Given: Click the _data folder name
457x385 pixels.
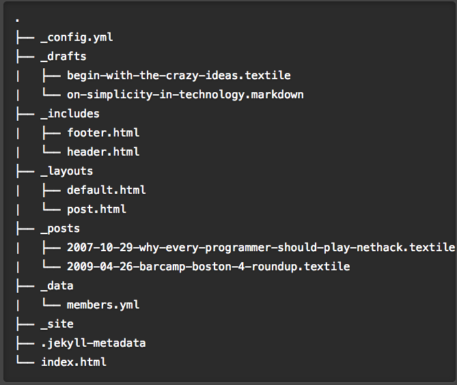Looking at the screenshot, I should (57, 286).
